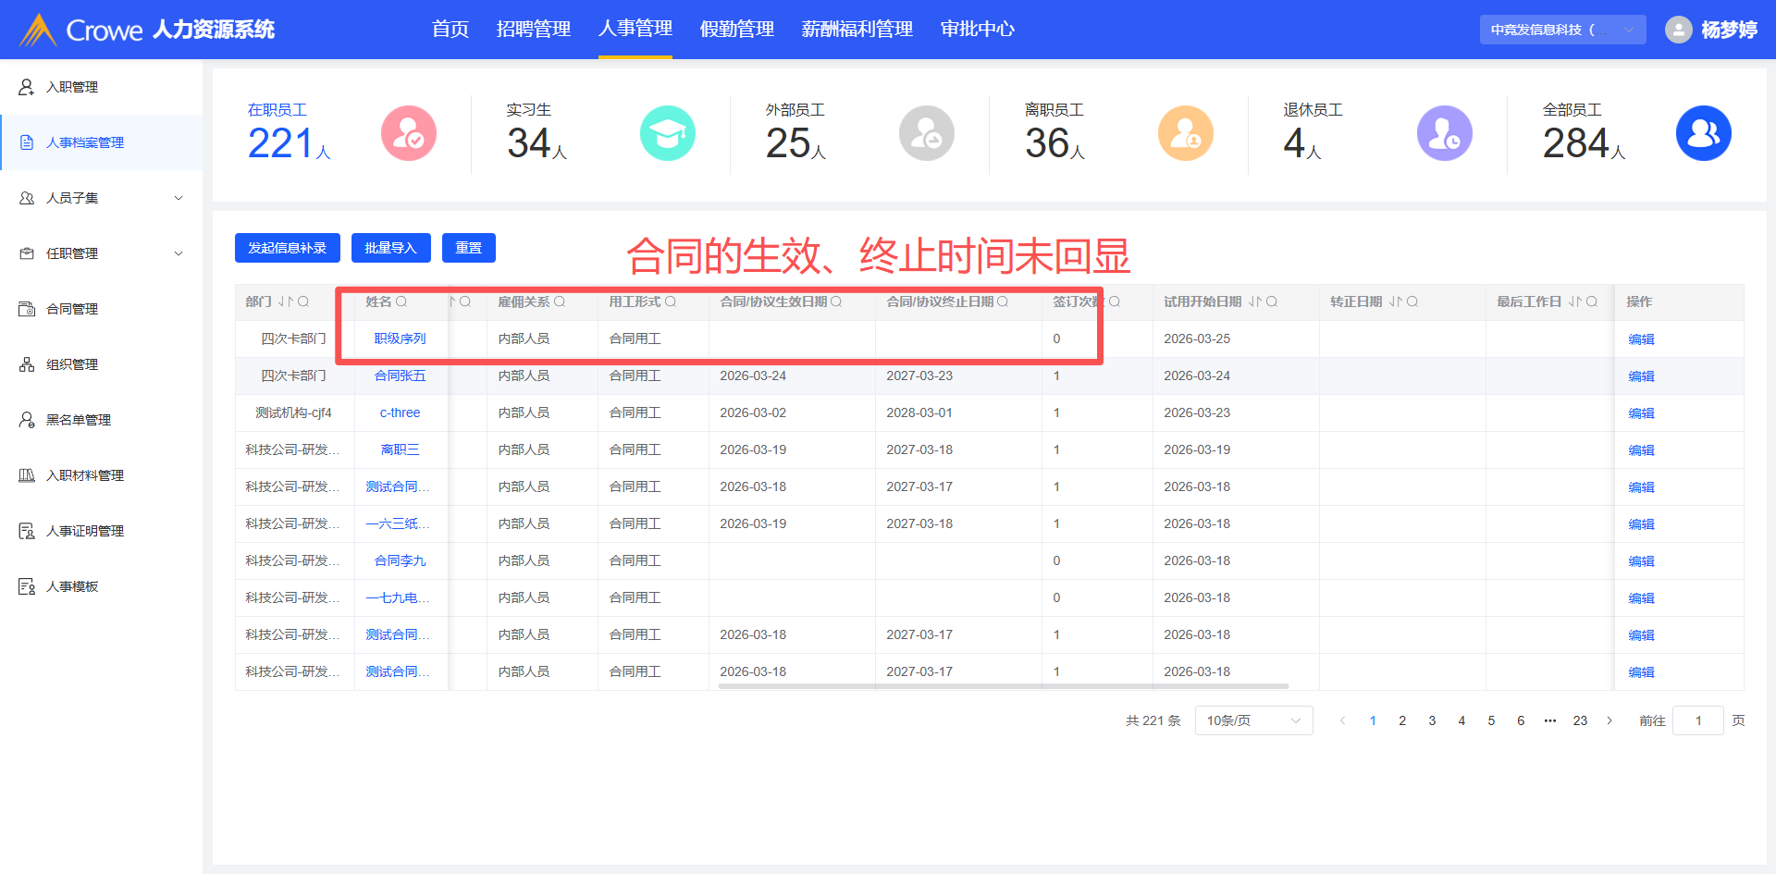The height and width of the screenshot is (874, 1776).
Task: Open the 10条/页 page size dropdown
Action: (x=1253, y=720)
